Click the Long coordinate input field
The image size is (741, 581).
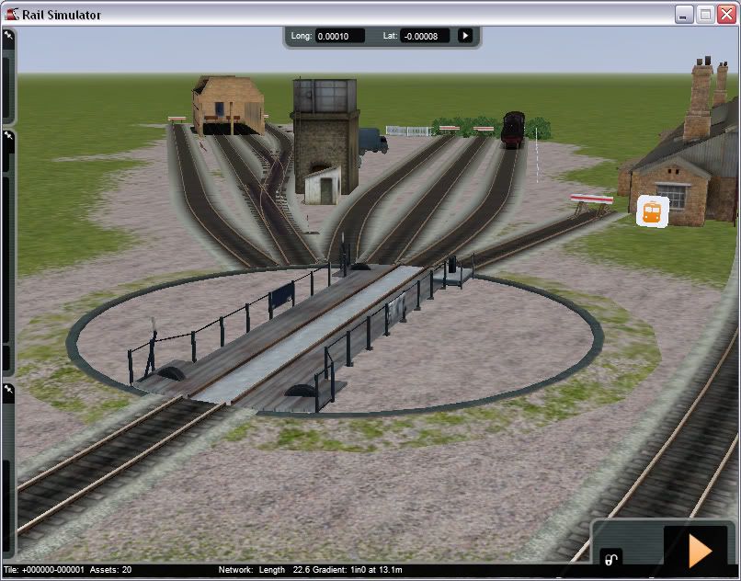click(x=339, y=37)
